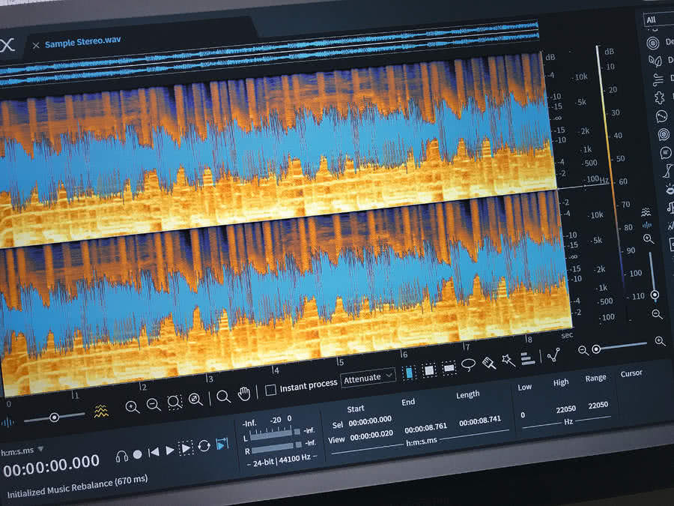
Task: Select the Time-Frequency selection square tool
Action: point(428,370)
